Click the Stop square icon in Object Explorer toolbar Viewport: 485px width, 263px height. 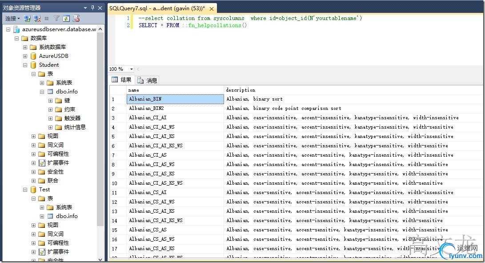coord(47,19)
